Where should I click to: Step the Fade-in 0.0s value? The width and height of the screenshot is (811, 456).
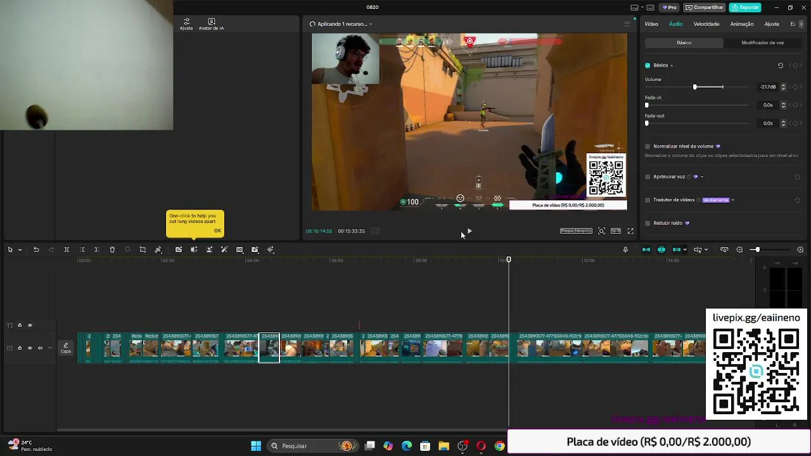pyautogui.click(x=783, y=105)
